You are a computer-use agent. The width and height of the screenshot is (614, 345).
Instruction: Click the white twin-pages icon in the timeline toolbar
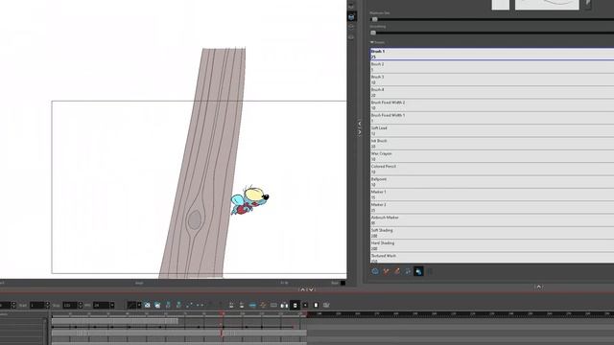click(x=284, y=305)
